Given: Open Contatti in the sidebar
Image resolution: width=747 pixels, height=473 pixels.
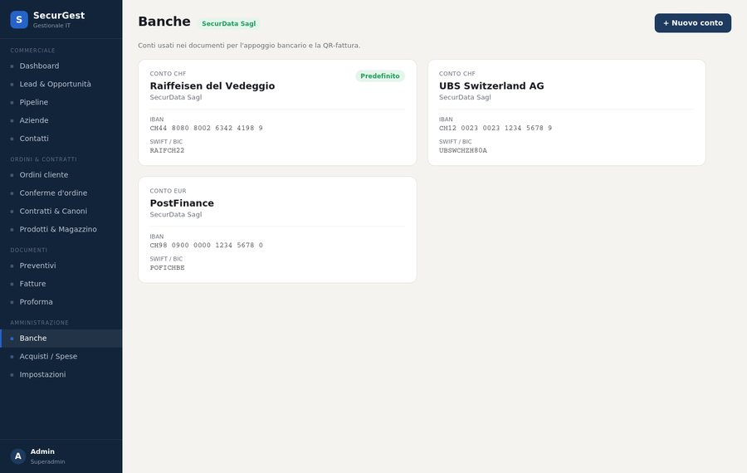Looking at the screenshot, I should point(61,138).
